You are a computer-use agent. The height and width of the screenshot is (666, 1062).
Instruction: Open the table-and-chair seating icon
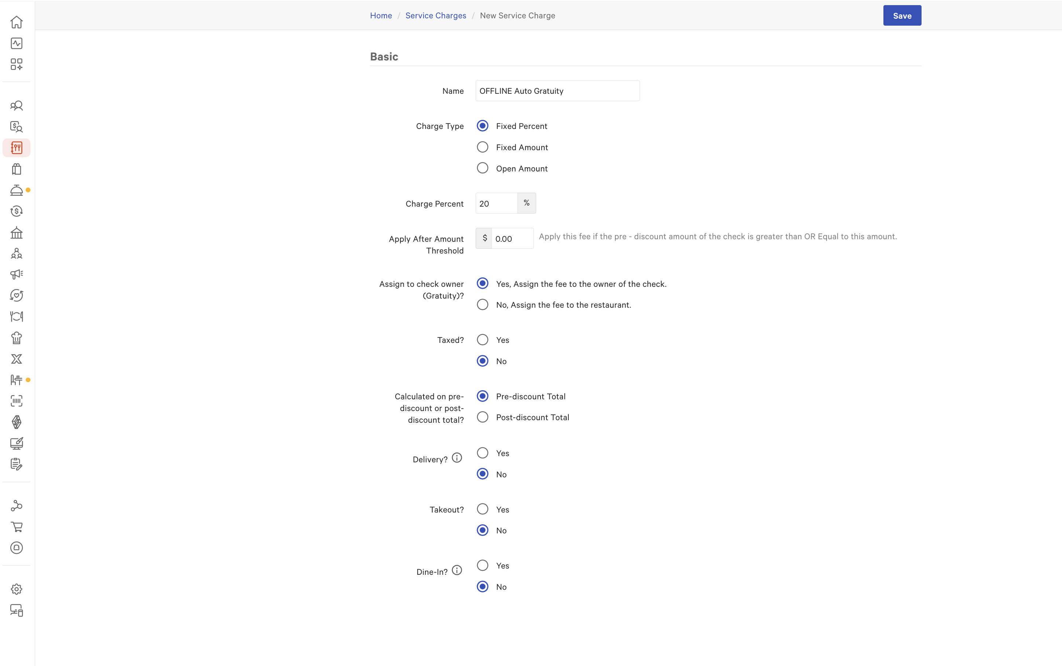(16, 380)
